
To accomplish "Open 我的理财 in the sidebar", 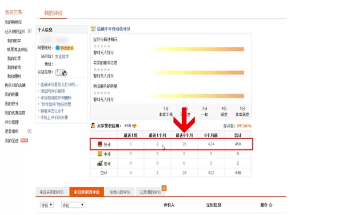I will pyautogui.click(x=14, y=76).
